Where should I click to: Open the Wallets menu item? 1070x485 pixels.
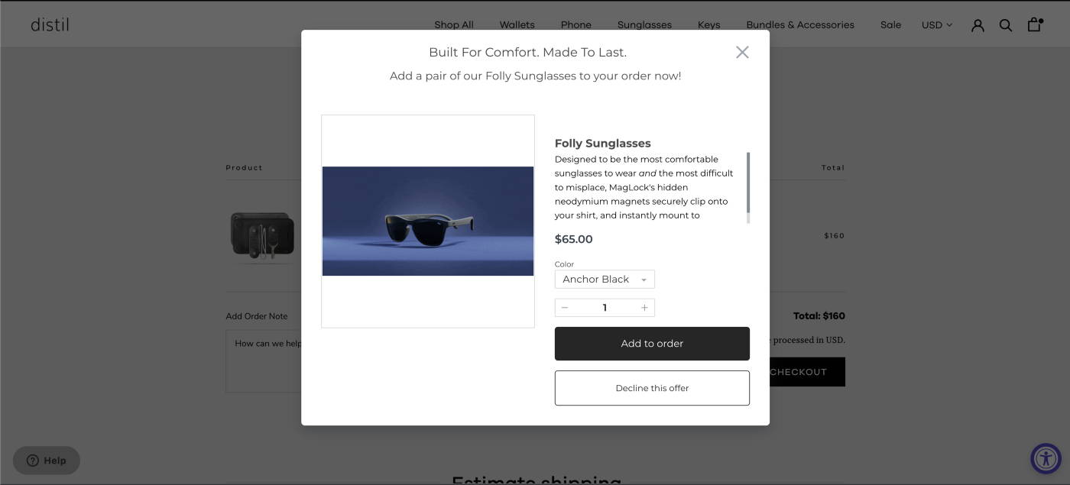pos(517,25)
